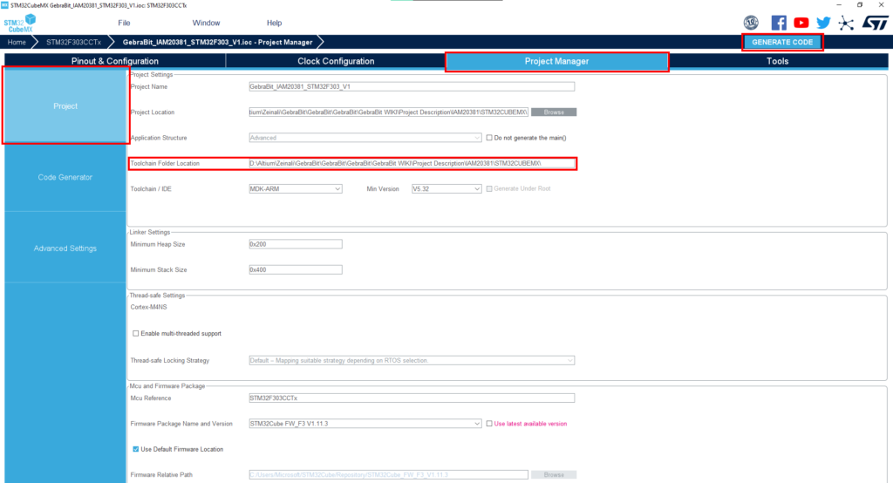Click Browse beside Firmware Relative Path
893x483 pixels.
(554, 474)
